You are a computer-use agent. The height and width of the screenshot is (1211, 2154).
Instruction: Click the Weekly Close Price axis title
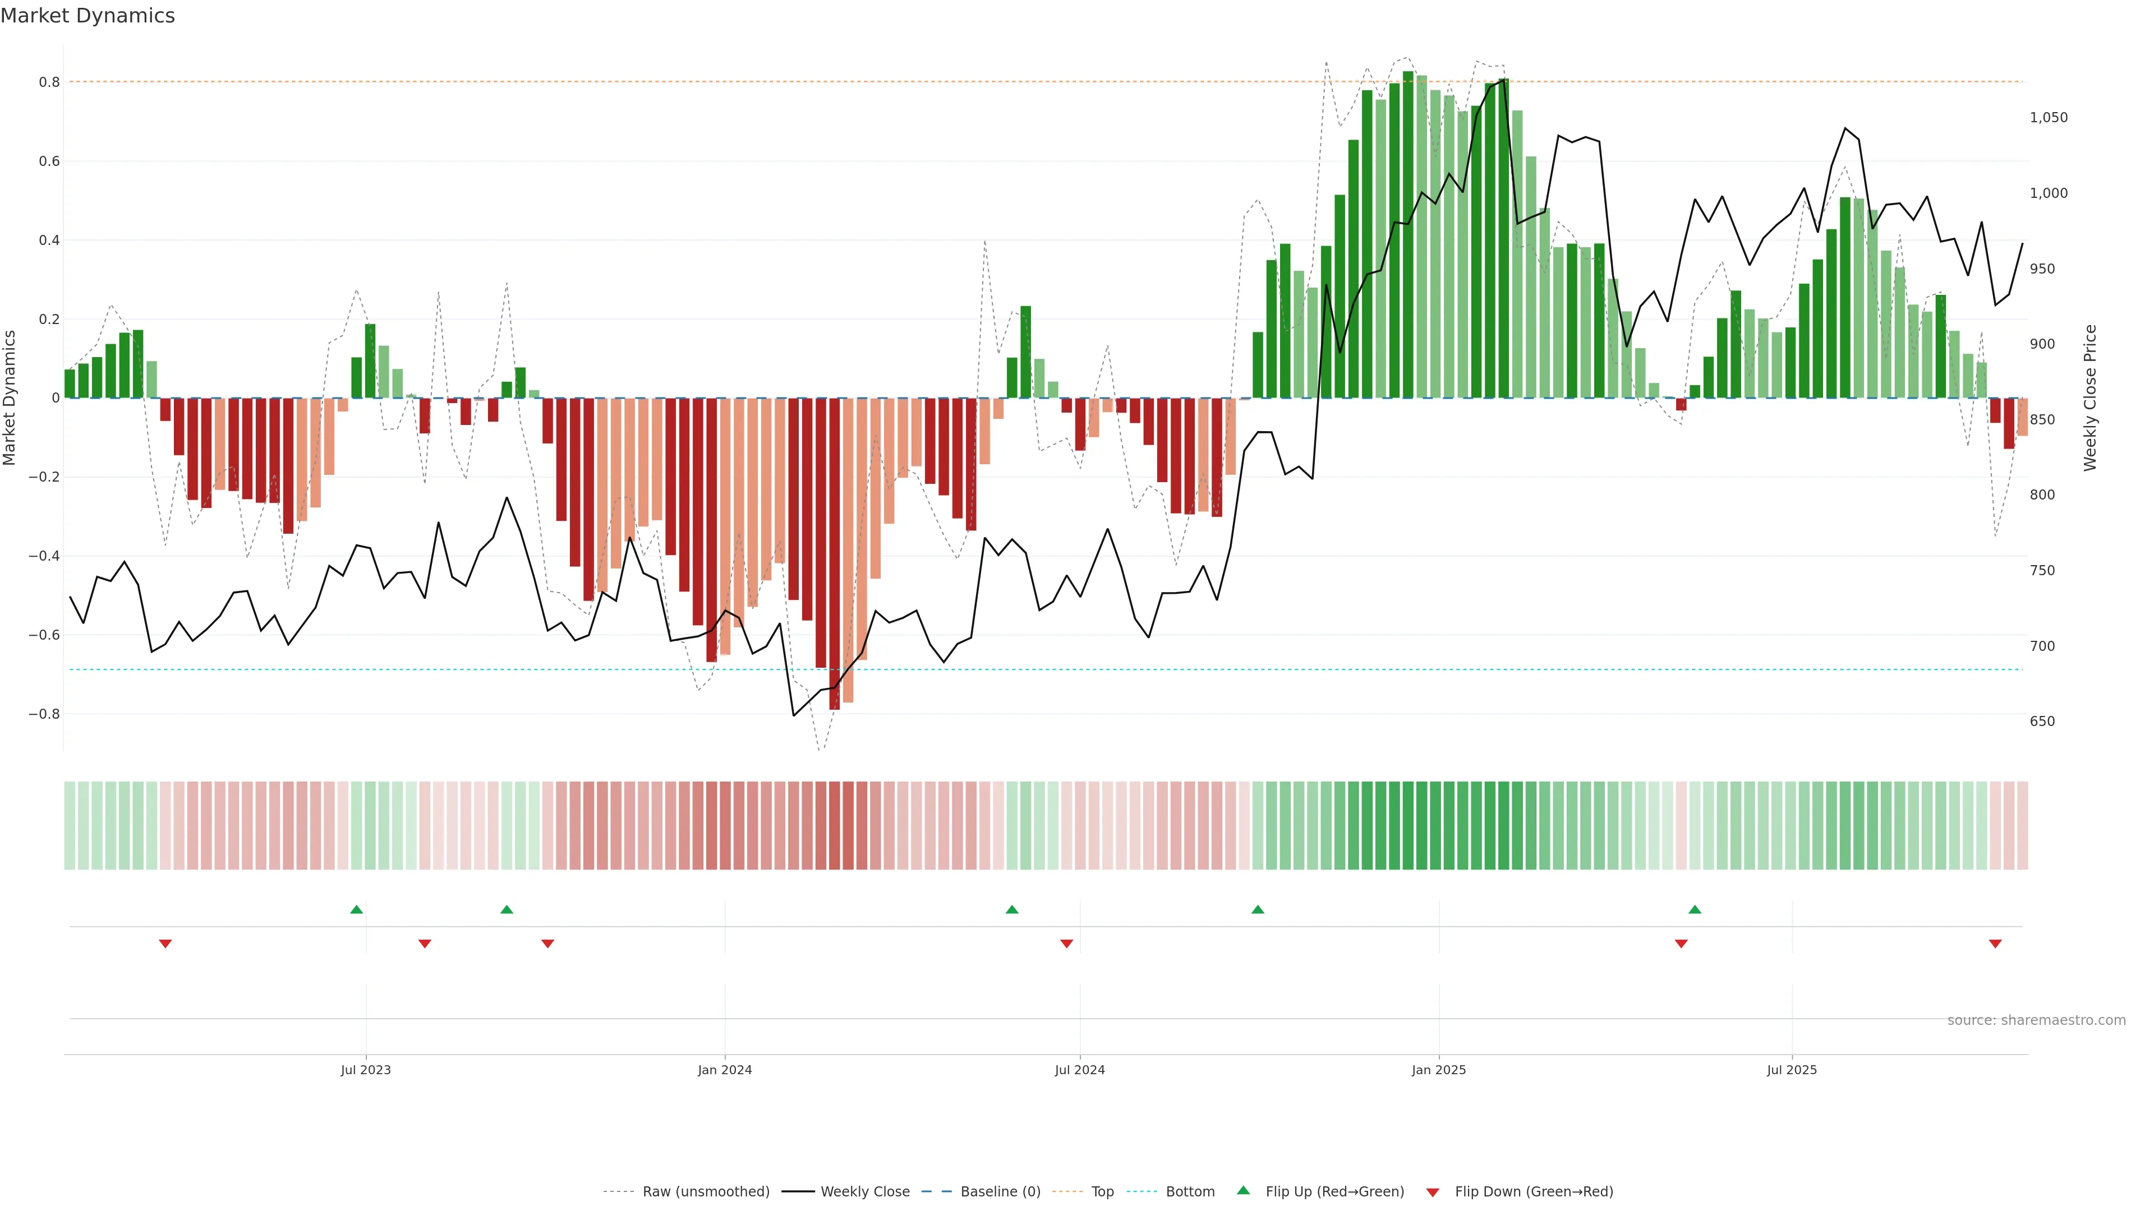coord(2089,398)
